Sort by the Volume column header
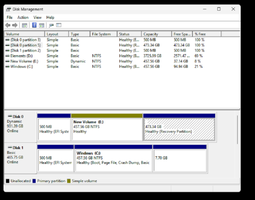This screenshot has width=255, height=200. coord(24,34)
